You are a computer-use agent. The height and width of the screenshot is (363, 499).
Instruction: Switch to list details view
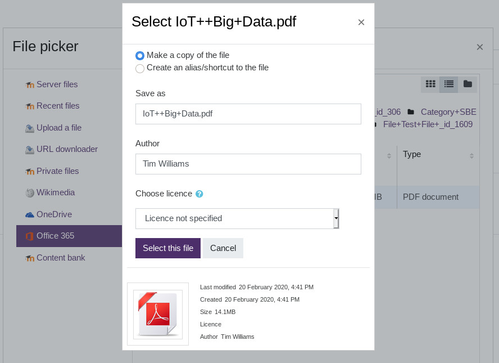click(448, 84)
